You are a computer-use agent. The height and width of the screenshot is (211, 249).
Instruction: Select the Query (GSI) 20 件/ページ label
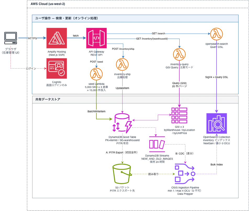click(x=179, y=85)
